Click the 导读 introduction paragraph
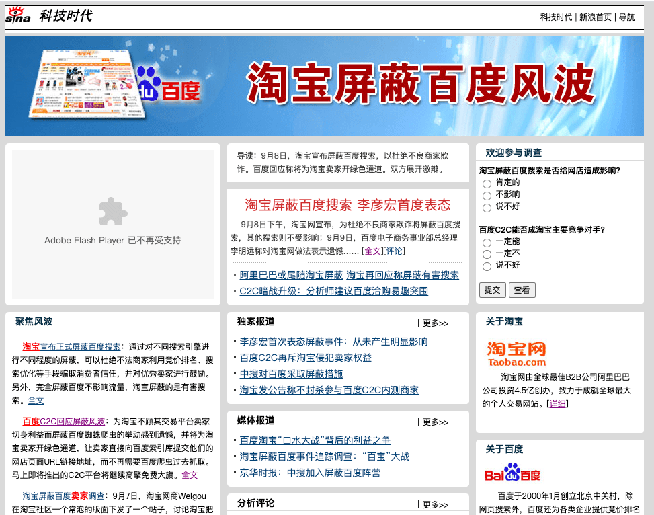Viewport: 654px width, 515px height. tap(342, 162)
